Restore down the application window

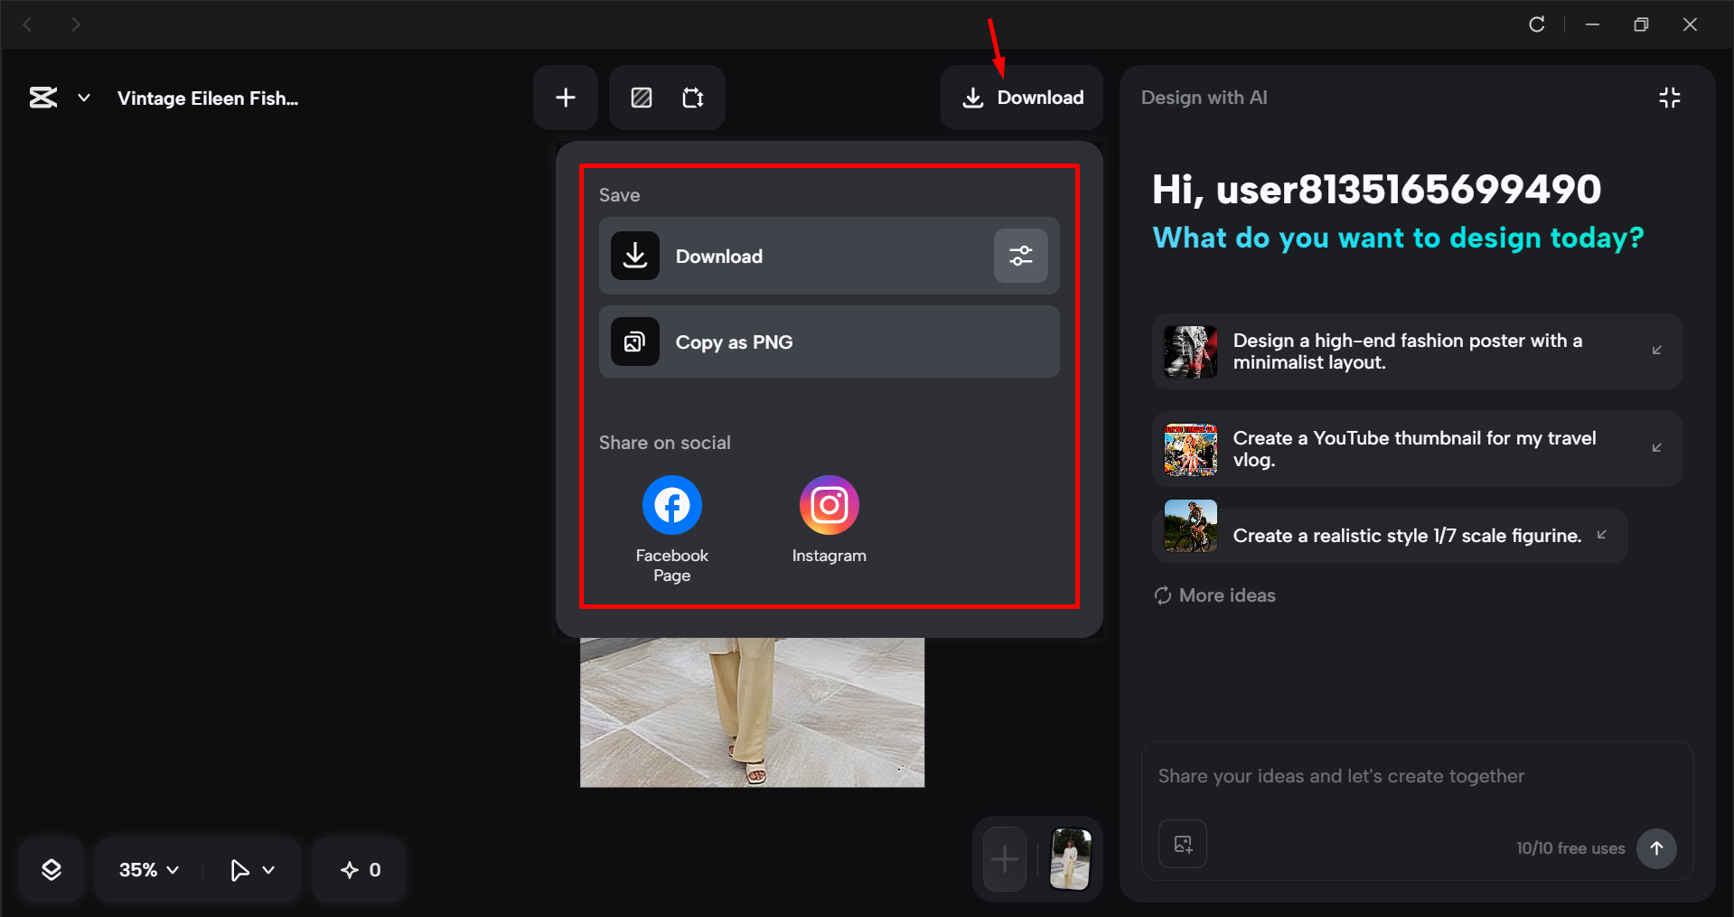click(x=1642, y=24)
